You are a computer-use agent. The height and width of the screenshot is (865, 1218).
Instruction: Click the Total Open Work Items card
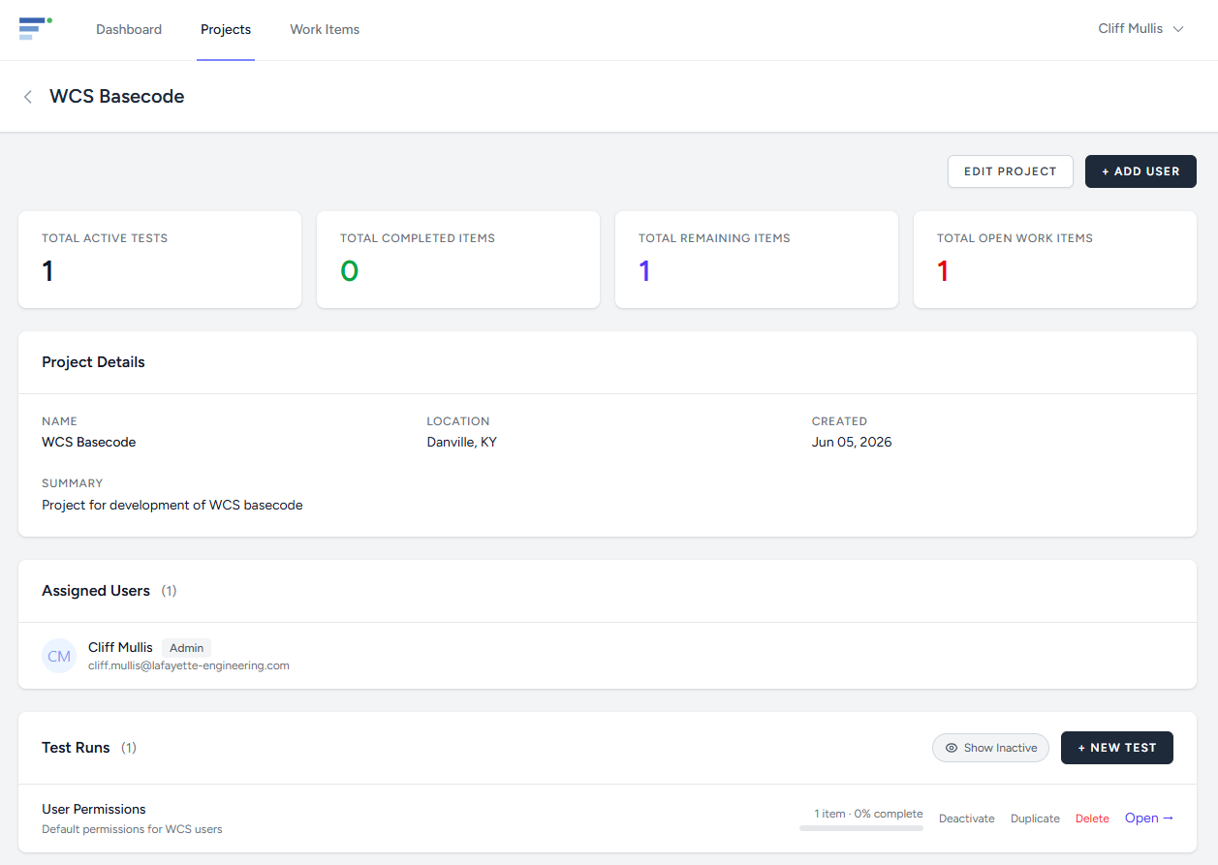1055,260
